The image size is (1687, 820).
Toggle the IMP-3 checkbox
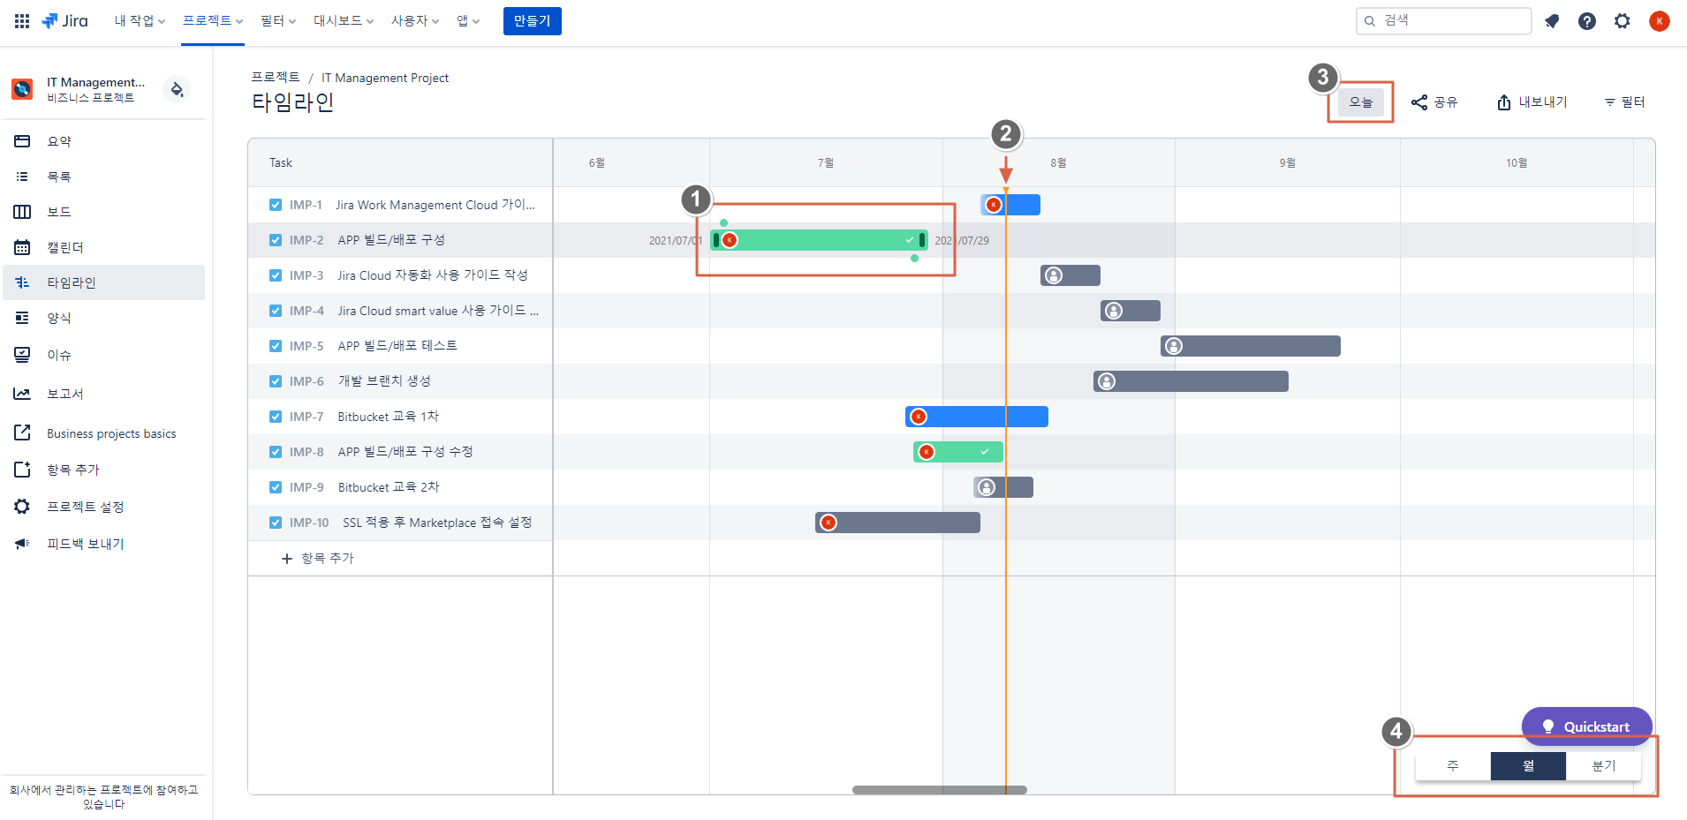pos(276,275)
